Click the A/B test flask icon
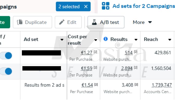The image size is (175, 100). (x=94, y=22)
